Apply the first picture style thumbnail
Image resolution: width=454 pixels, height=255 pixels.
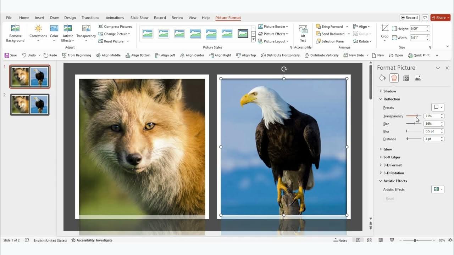point(148,34)
